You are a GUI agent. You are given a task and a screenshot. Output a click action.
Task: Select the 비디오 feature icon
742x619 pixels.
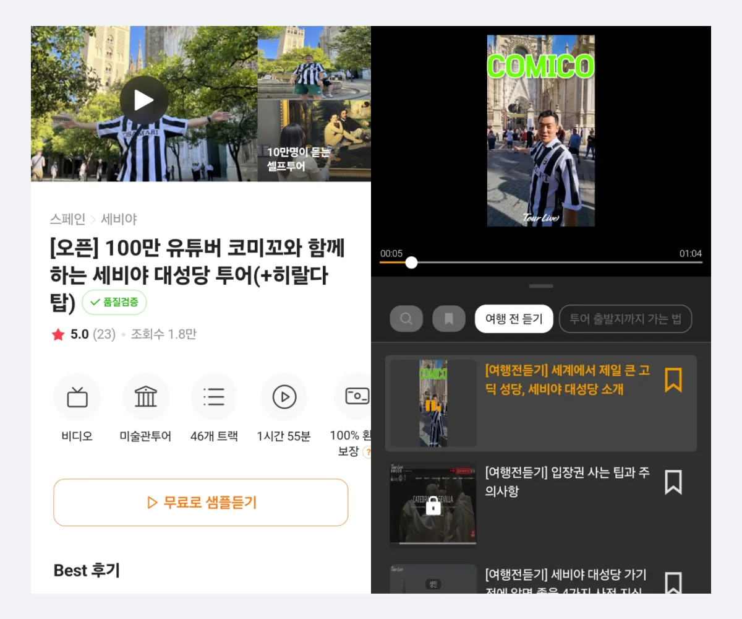[77, 396]
